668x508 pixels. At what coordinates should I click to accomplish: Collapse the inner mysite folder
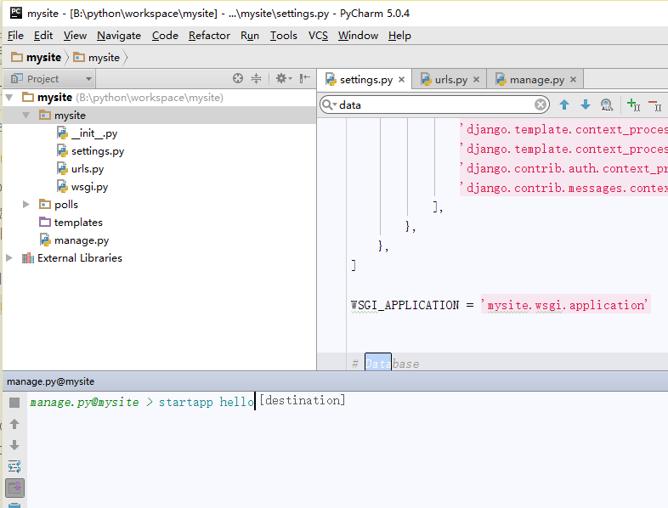pos(26,116)
